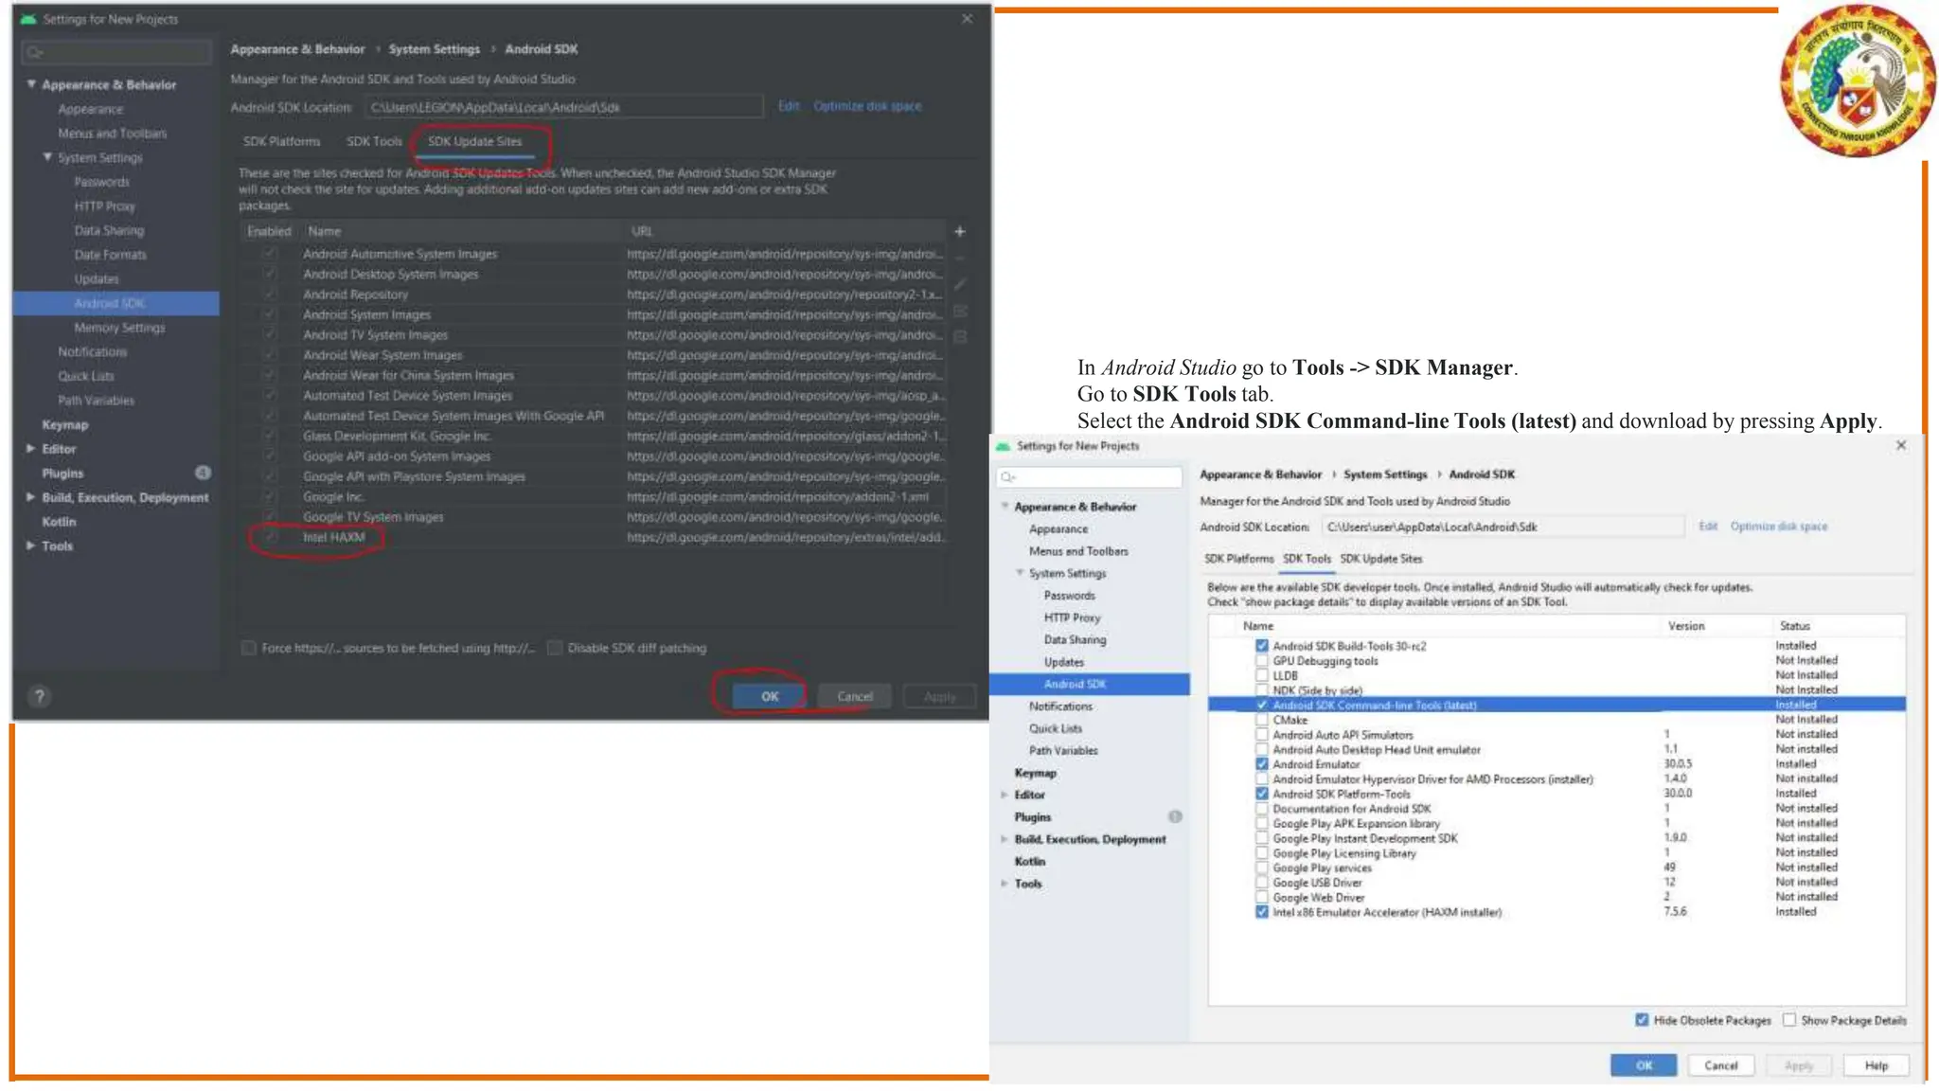1939x1091 pixels.
Task: Click the search magnifier icon in dark window
Action: coord(34,52)
